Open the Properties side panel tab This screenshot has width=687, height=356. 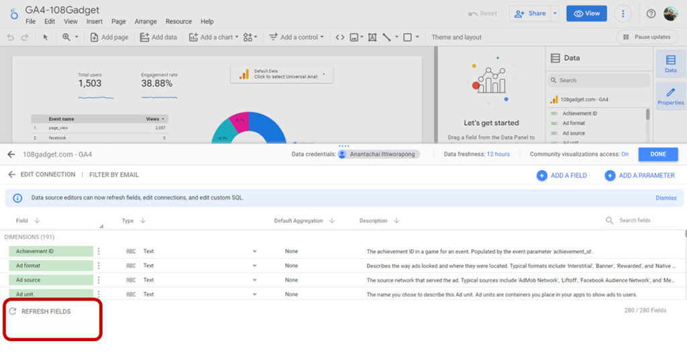[671, 97]
